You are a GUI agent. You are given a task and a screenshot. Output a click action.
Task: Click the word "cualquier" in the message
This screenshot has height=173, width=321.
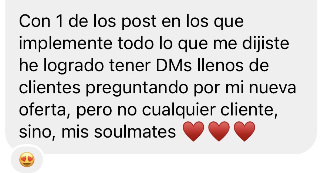[x=179, y=111]
